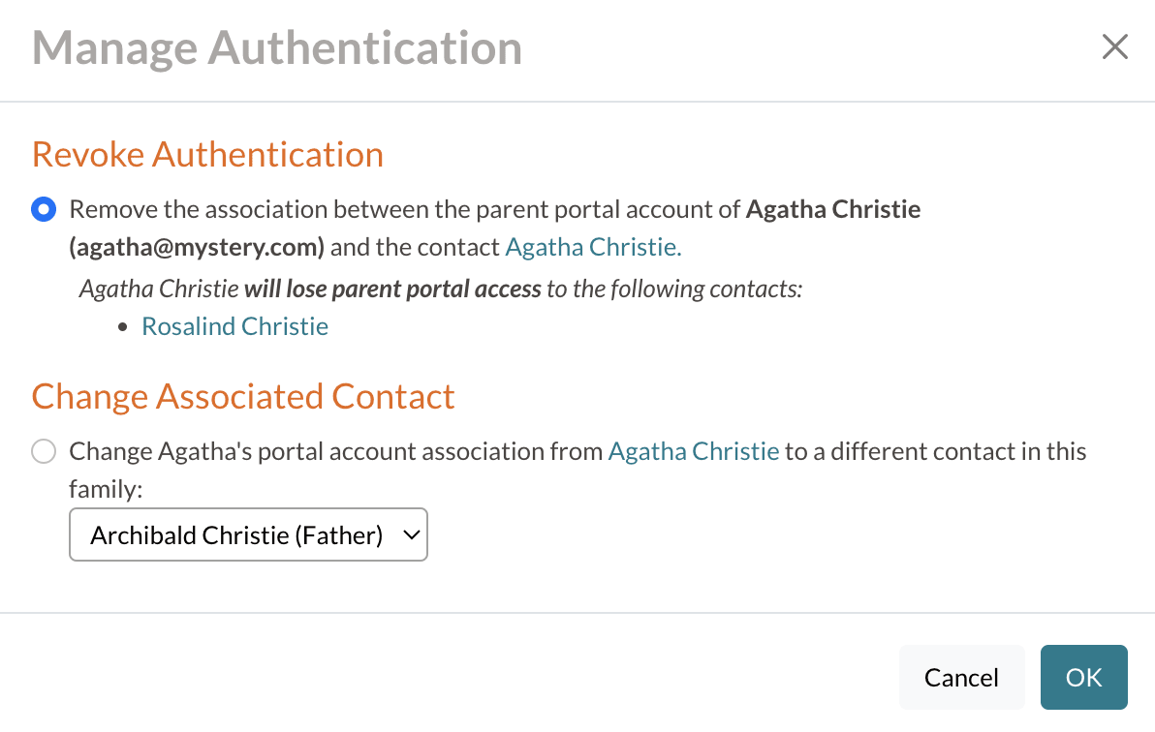This screenshot has height=732, width=1155.
Task: Click the chevron arrow on contact dropdown
Action: [411, 534]
